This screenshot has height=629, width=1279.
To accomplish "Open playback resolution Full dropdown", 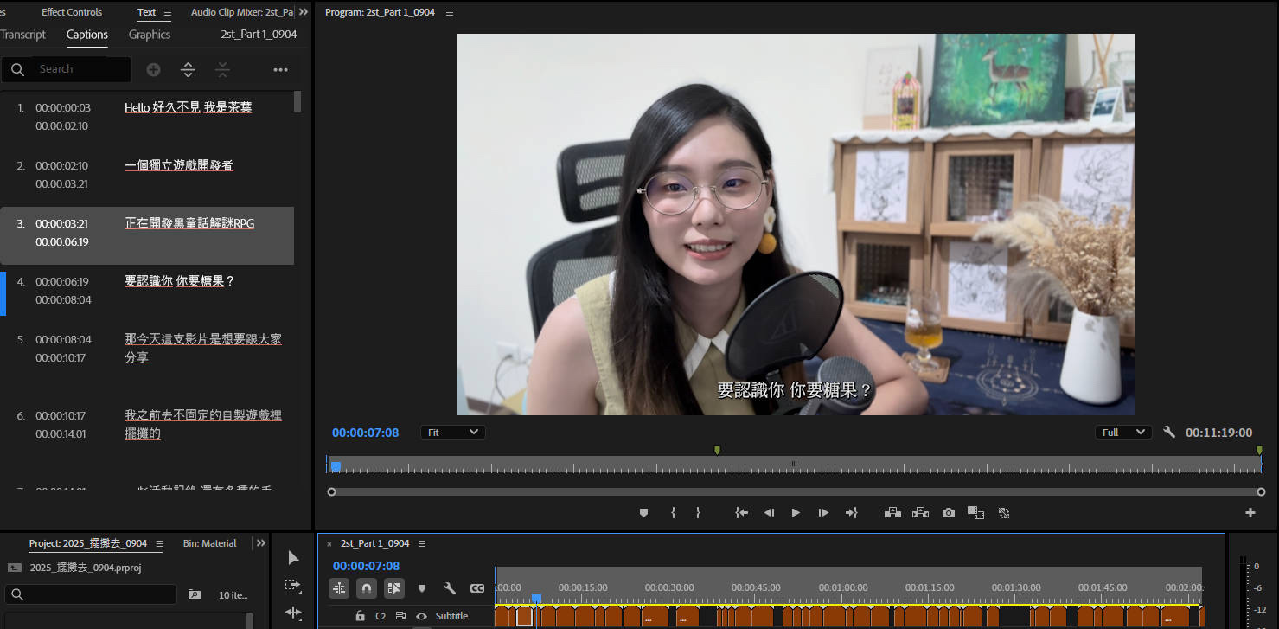I will [1123, 432].
